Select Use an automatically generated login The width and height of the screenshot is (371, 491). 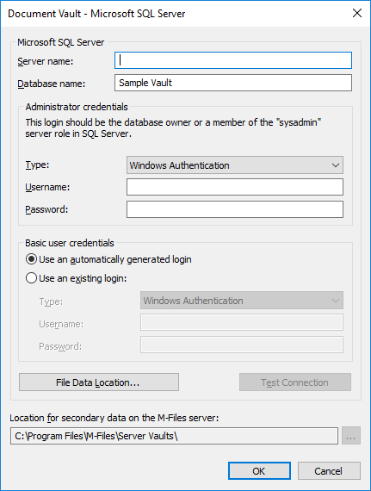click(x=108, y=259)
